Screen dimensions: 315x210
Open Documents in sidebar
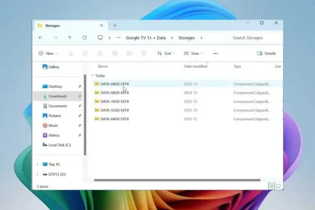click(55, 106)
